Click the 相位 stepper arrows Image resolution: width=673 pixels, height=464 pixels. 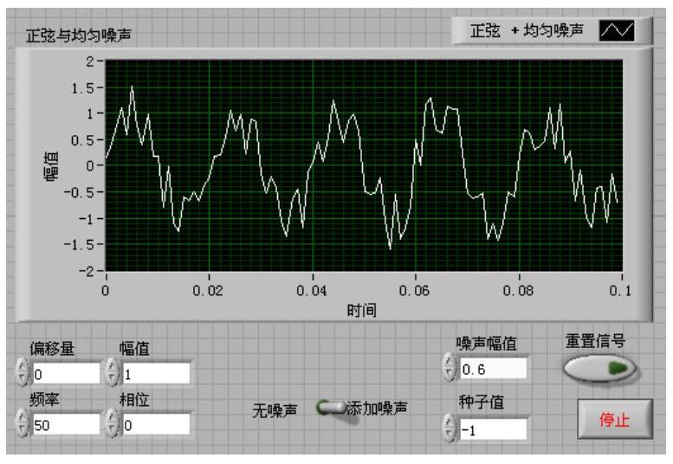tap(113, 422)
